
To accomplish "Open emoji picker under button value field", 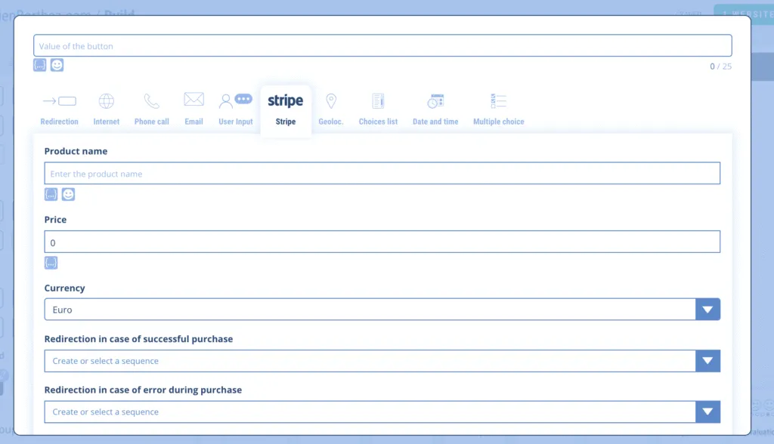I will click(57, 66).
